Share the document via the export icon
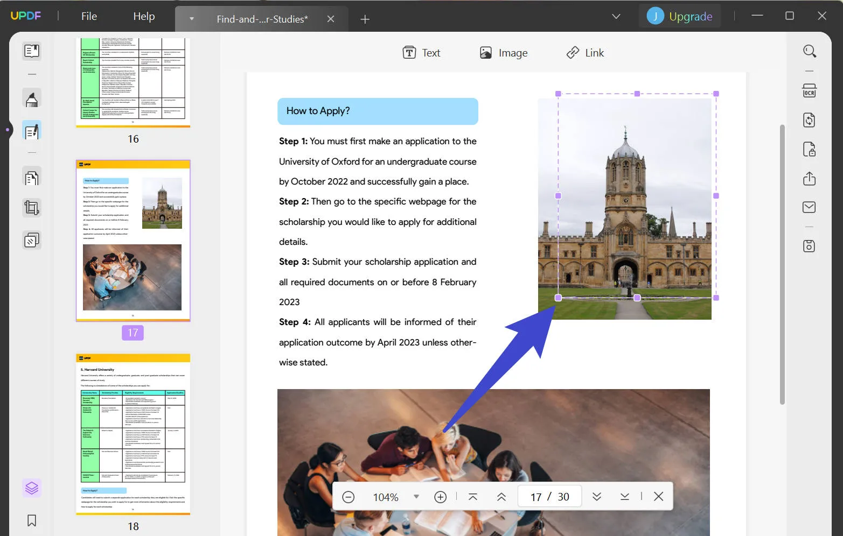 pyautogui.click(x=809, y=178)
